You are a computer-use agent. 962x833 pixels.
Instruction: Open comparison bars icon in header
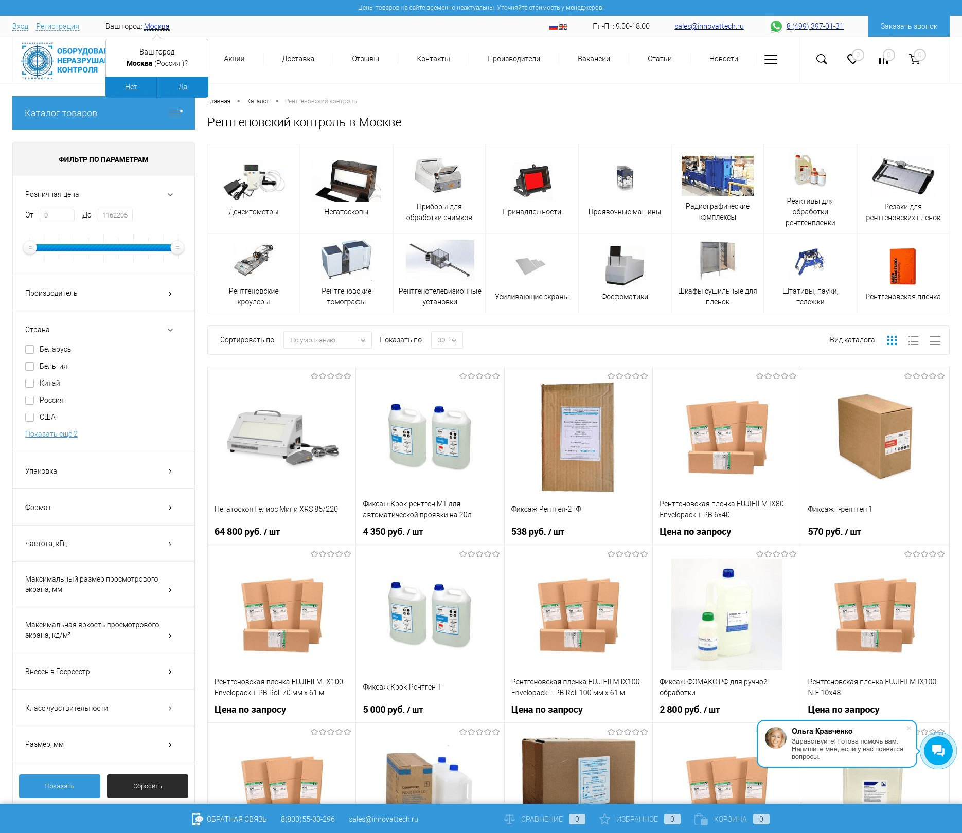[883, 60]
